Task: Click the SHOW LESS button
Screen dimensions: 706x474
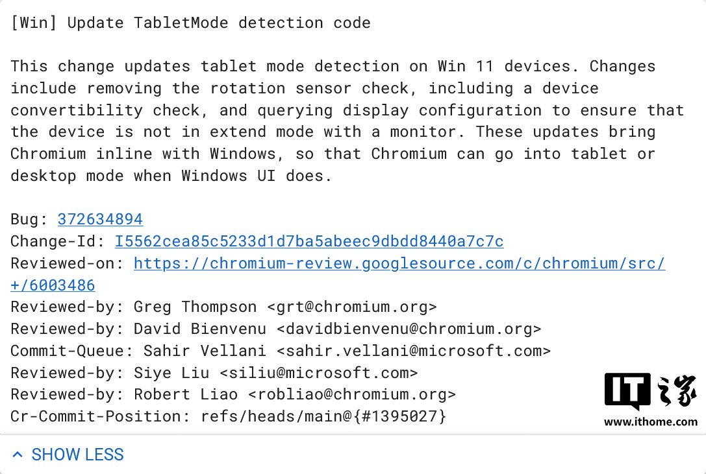Action: click(77, 455)
